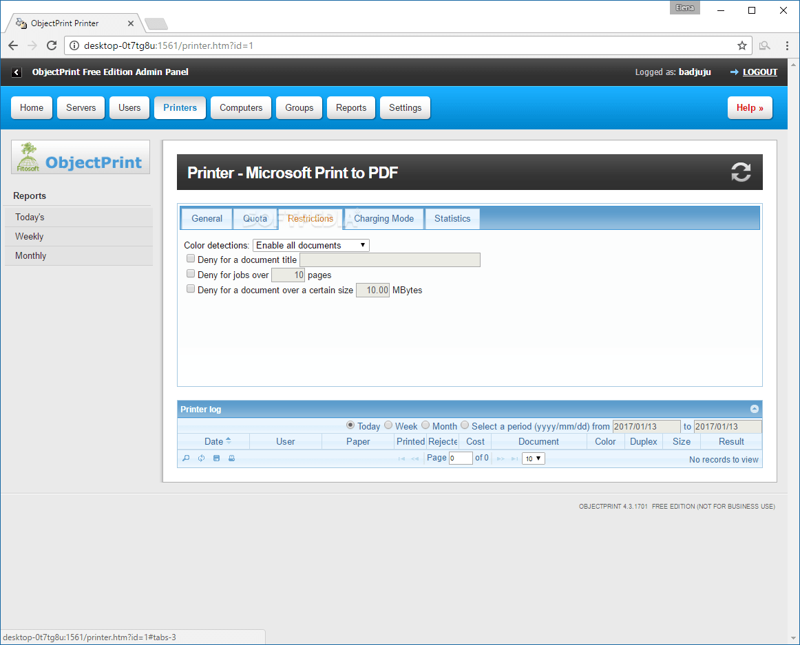Select the Week radio button

click(388, 425)
